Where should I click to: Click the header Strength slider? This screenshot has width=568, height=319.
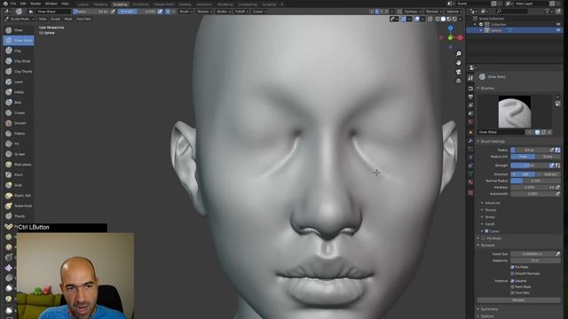138,12
